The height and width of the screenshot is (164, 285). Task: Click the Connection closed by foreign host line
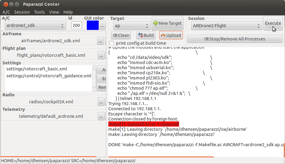tap(143, 119)
